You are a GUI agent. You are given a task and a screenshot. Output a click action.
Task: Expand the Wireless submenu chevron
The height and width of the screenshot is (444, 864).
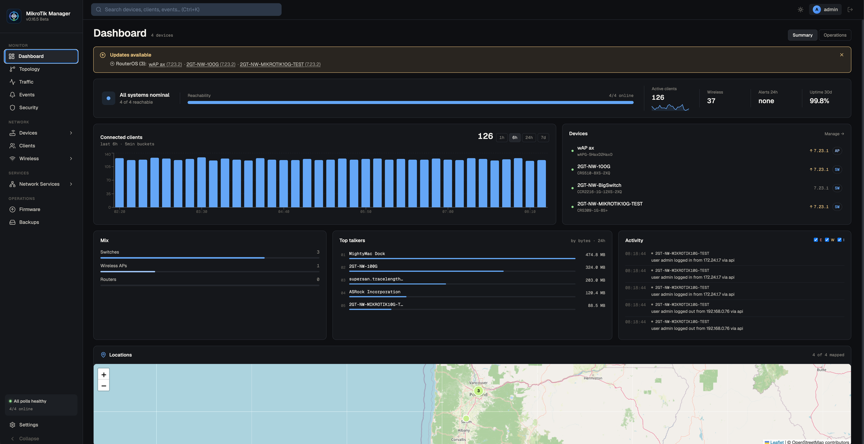point(71,159)
